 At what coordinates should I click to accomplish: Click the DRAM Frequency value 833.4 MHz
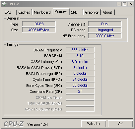80,50
